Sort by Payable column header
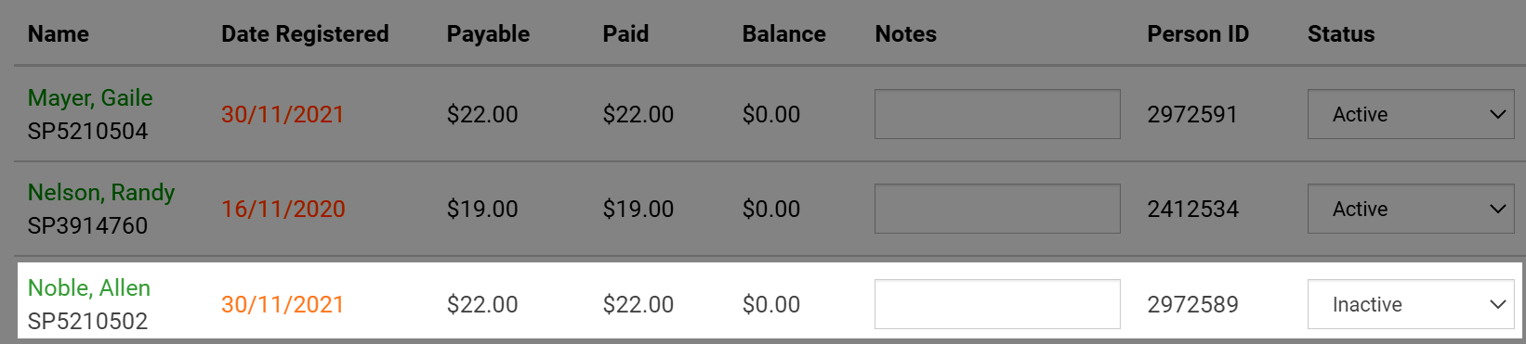 coord(488,34)
